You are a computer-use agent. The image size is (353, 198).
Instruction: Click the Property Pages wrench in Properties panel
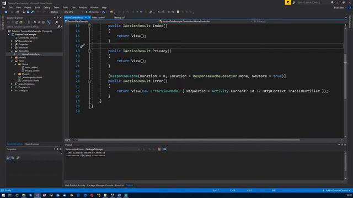pos(18,158)
